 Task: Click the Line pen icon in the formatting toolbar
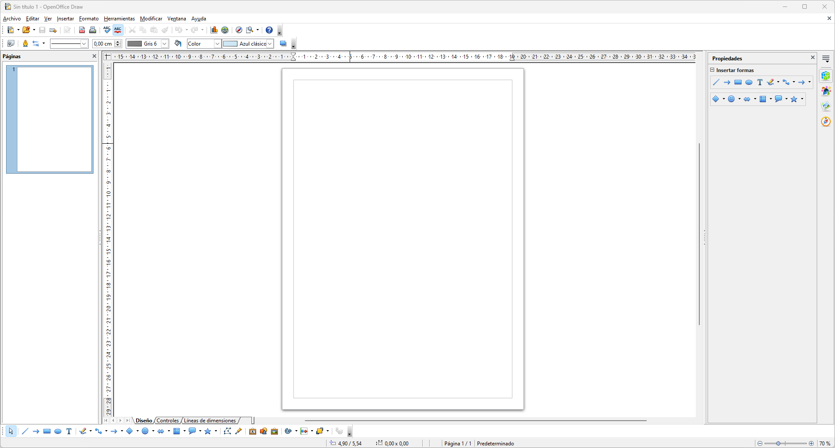click(25, 43)
